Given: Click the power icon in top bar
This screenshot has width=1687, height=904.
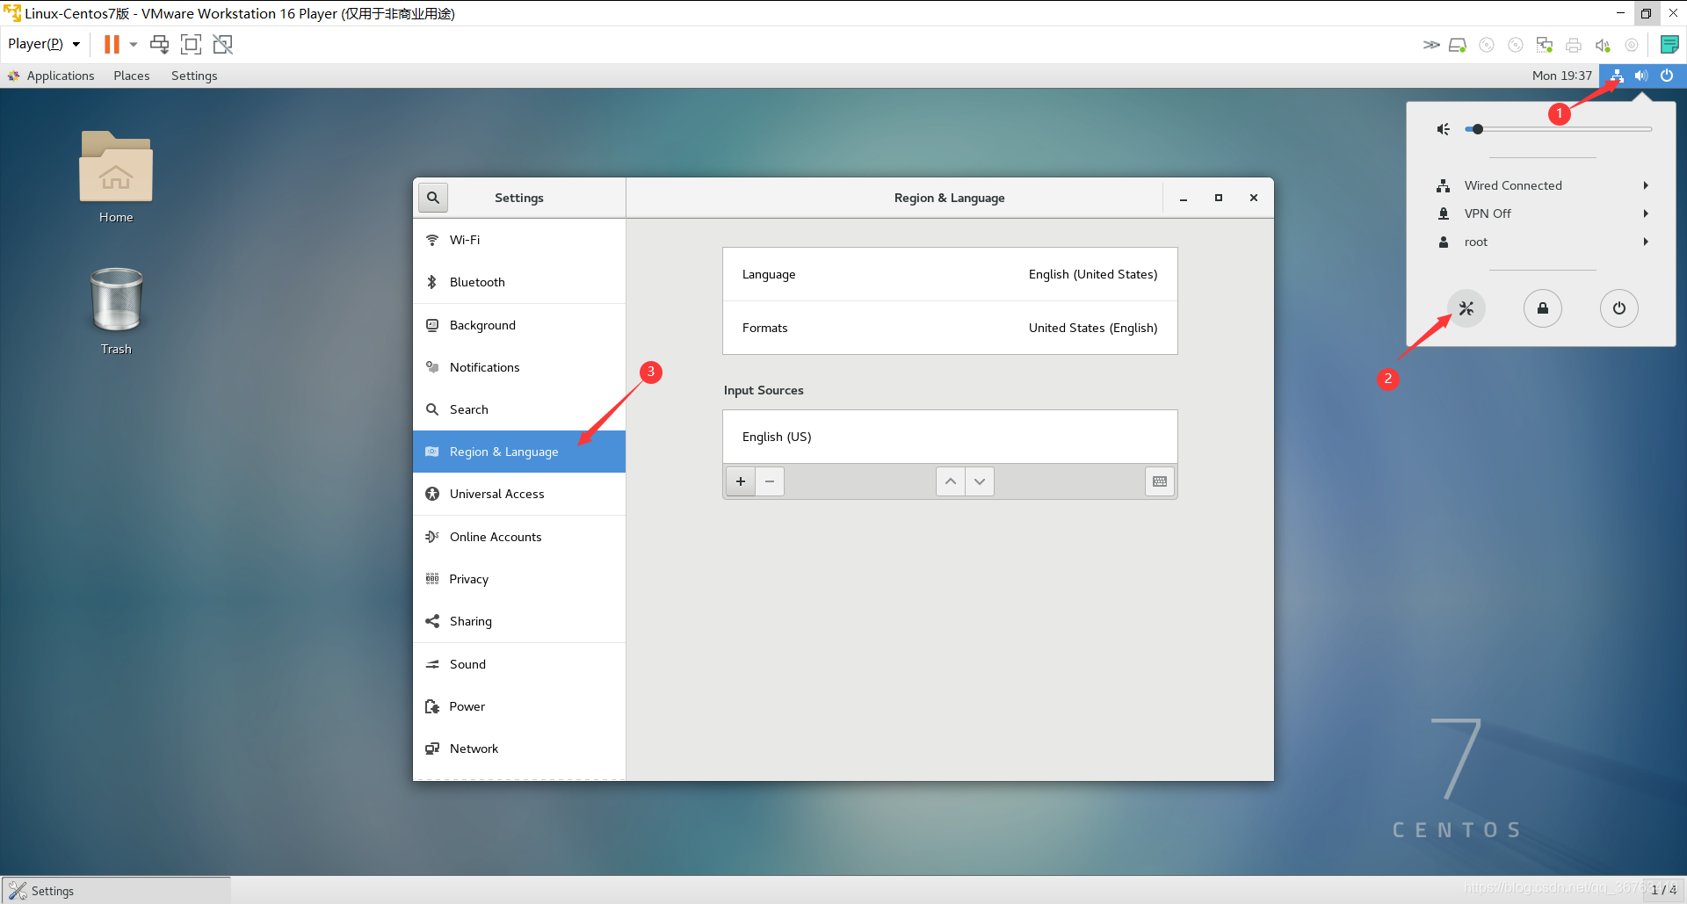Looking at the screenshot, I should [x=1667, y=76].
